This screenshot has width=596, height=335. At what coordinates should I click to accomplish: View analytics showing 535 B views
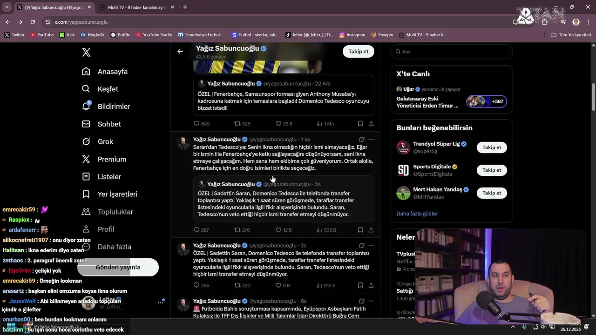coord(326,230)
